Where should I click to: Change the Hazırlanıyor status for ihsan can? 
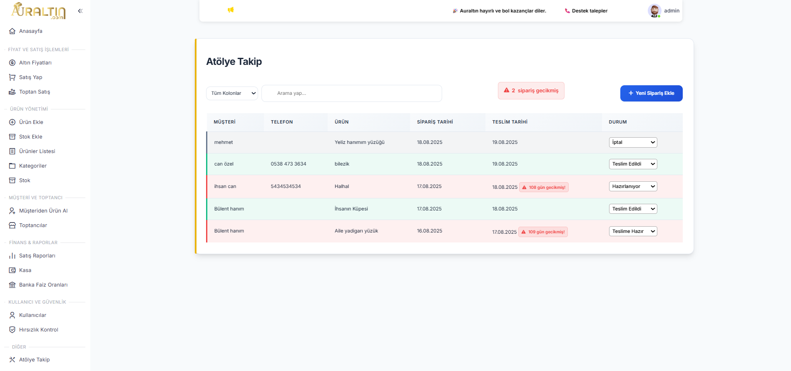632,186
